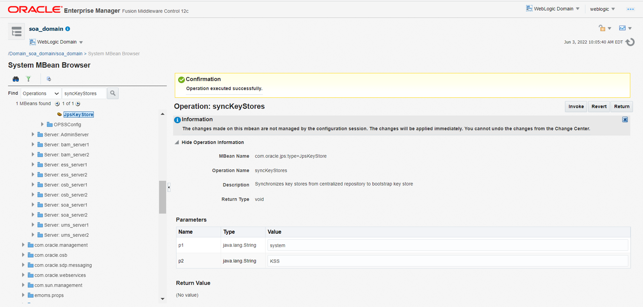This screenshot has height=307, width=643.
Task: Go to next MBean search result
Action: pos(78,104)
